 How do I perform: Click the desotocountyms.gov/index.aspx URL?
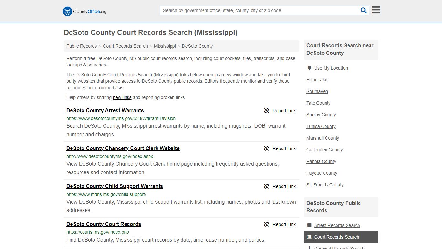110,156
